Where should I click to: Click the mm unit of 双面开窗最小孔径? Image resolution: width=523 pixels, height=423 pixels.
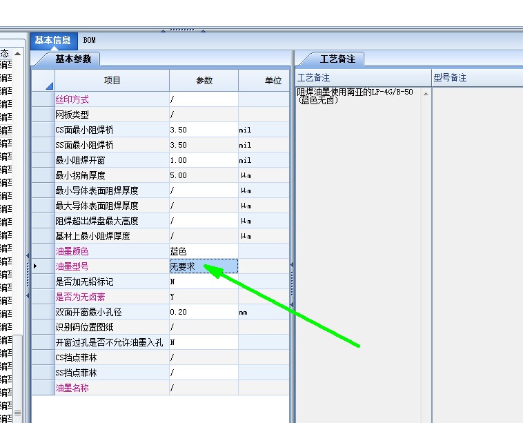pyautogui.click(x=243, y=313)
